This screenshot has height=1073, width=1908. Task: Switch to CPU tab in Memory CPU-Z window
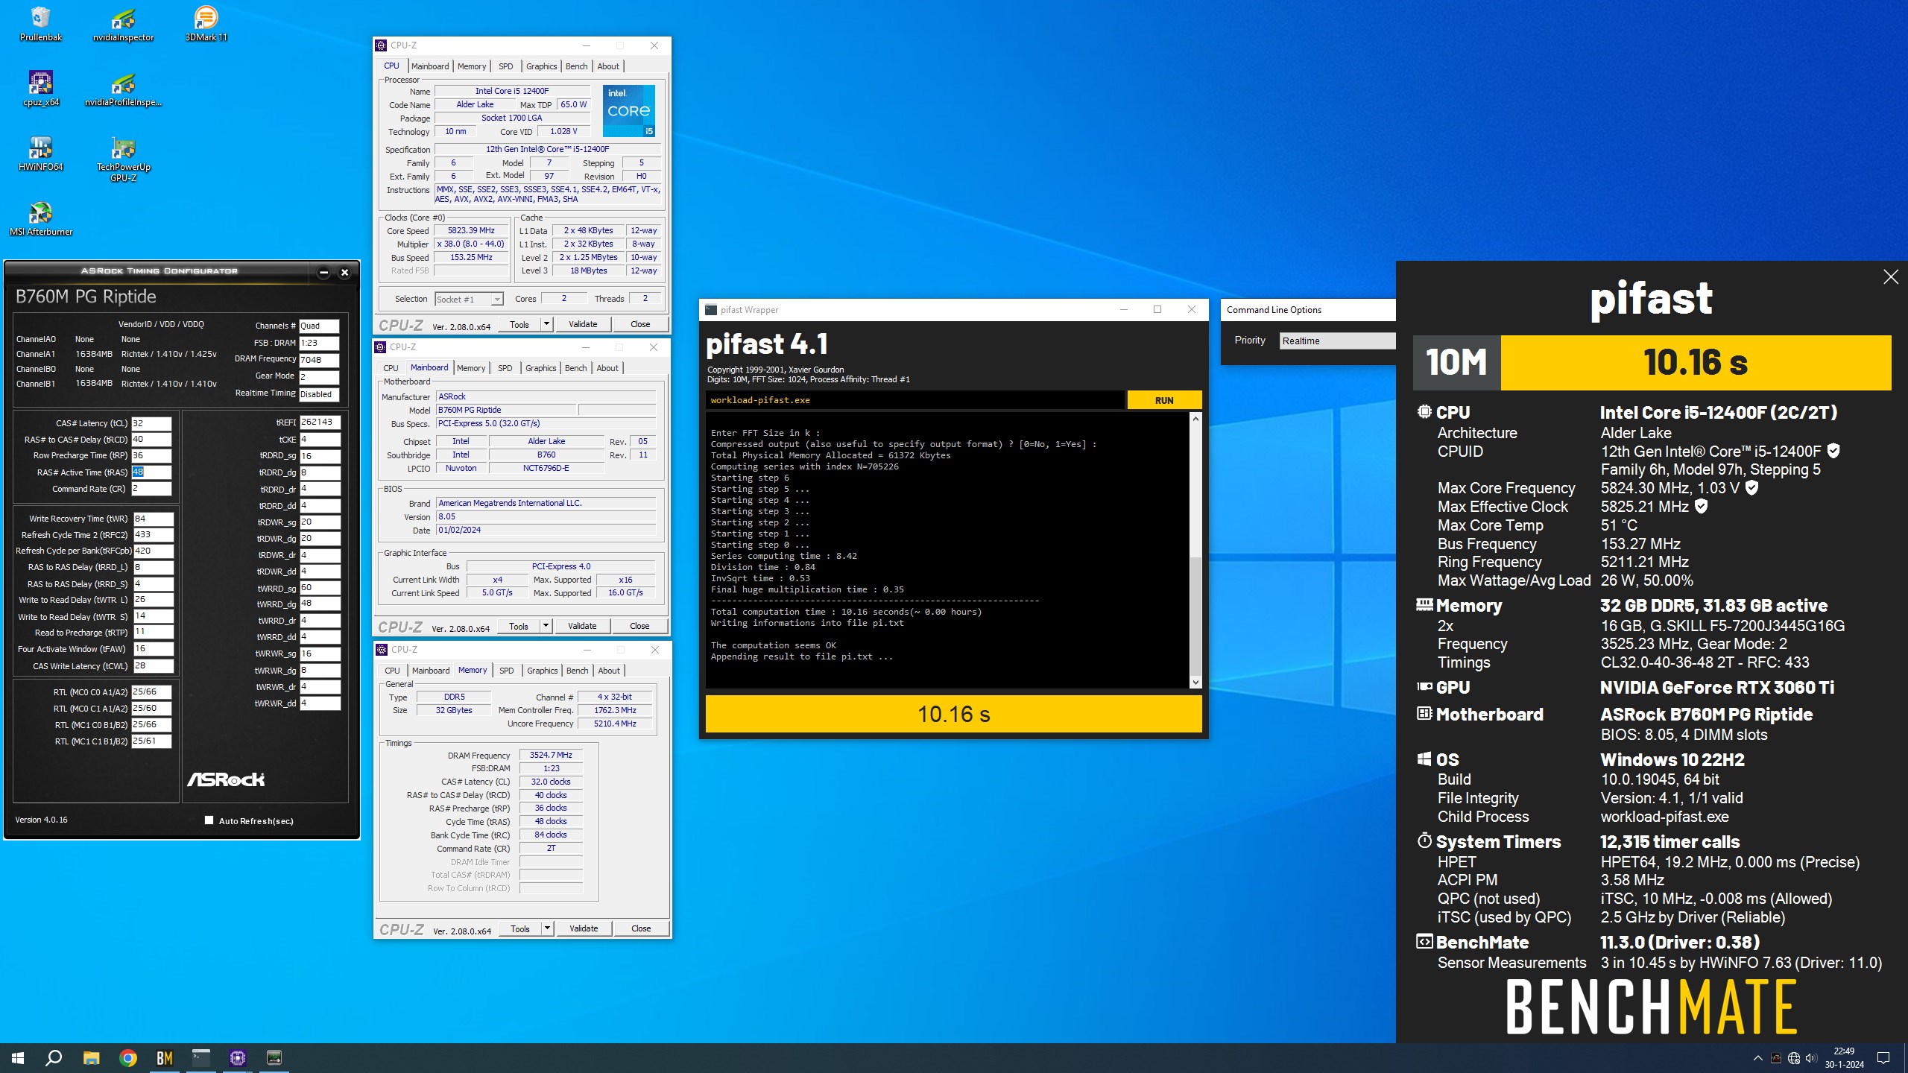392,671
